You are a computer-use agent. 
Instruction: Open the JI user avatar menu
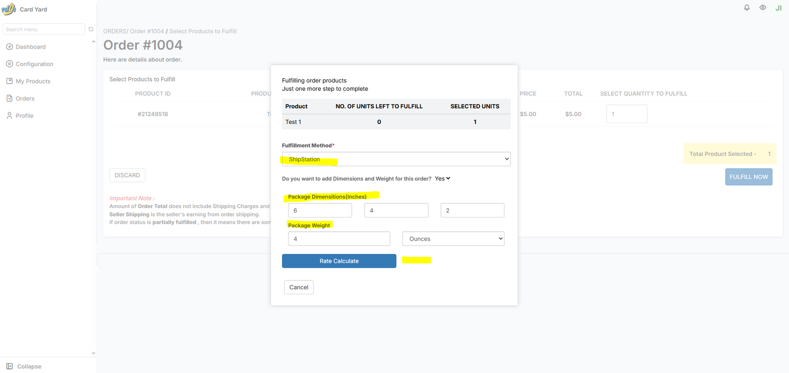tap(779, 8)
